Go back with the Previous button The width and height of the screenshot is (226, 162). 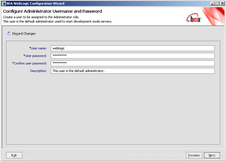click(x=194, y=155)
